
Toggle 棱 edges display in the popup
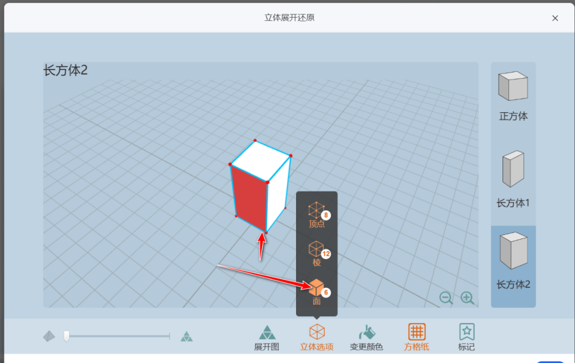[x=316, y=250]
